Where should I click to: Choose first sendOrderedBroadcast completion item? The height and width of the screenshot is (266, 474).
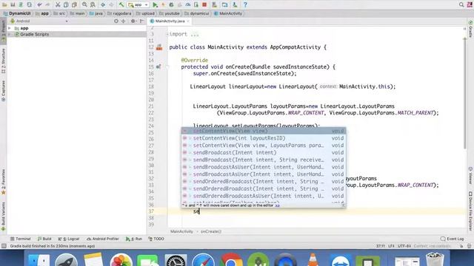point(264,182)
